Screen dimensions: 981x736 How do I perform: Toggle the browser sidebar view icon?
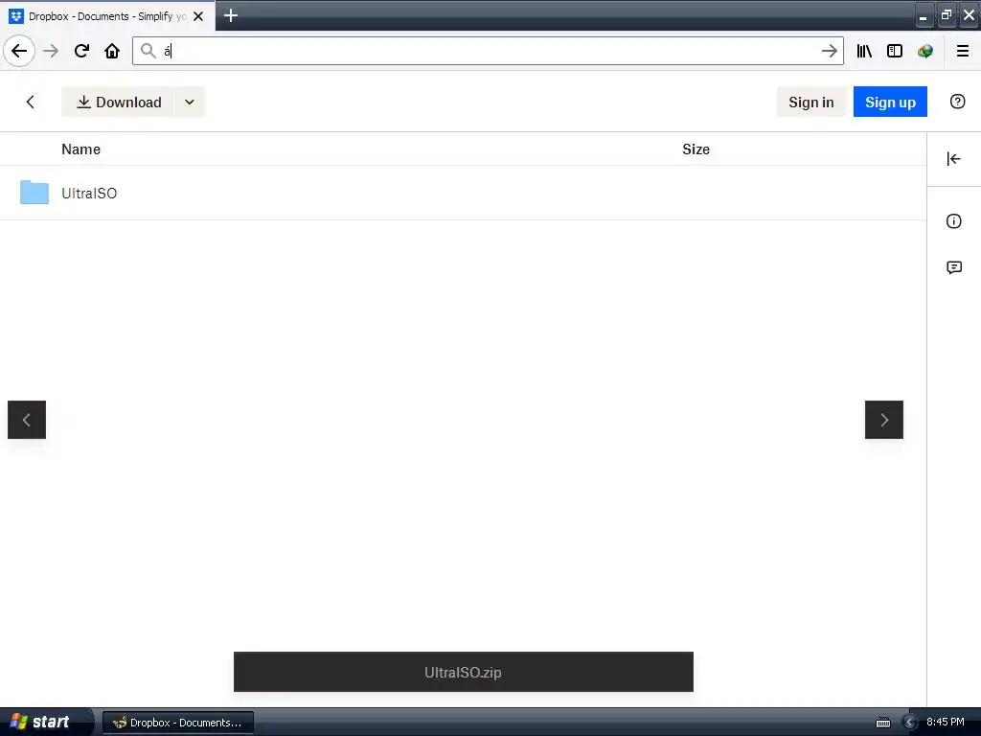coord(895,51)
